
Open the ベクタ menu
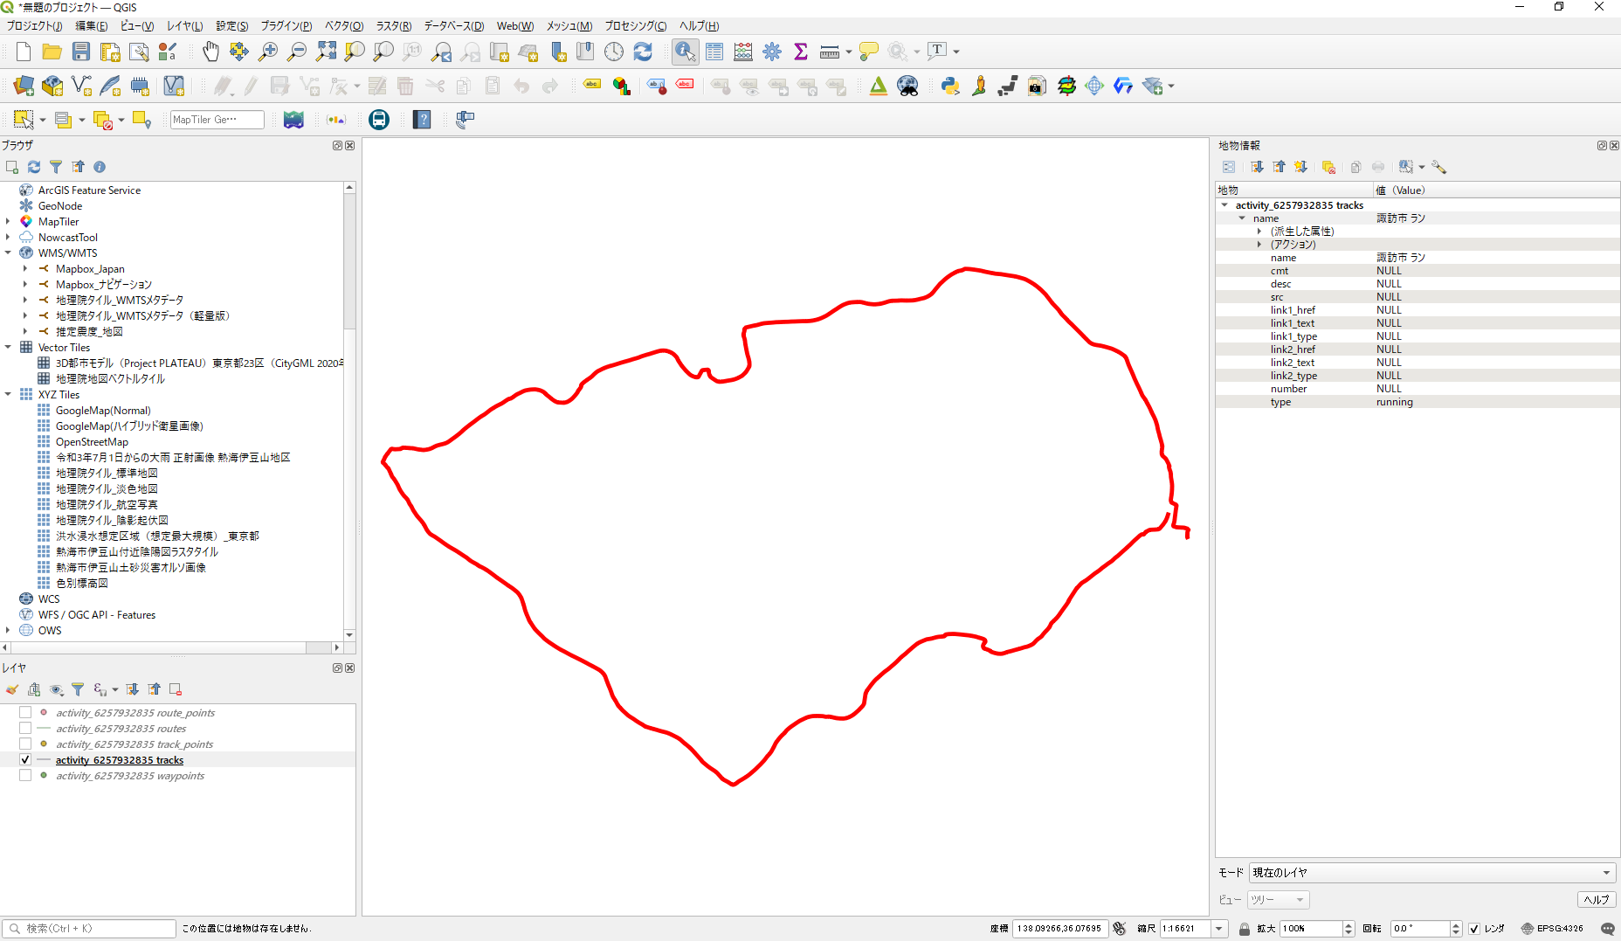[x=343, y=26]
